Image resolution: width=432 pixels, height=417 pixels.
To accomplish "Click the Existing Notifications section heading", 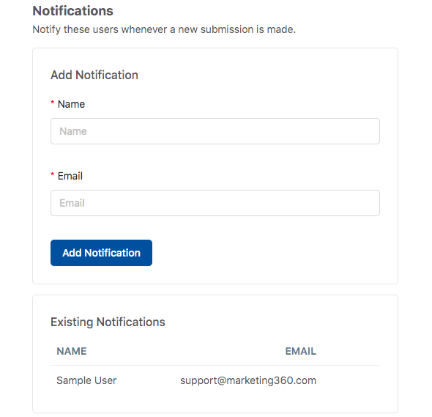I will coord(108,322).
